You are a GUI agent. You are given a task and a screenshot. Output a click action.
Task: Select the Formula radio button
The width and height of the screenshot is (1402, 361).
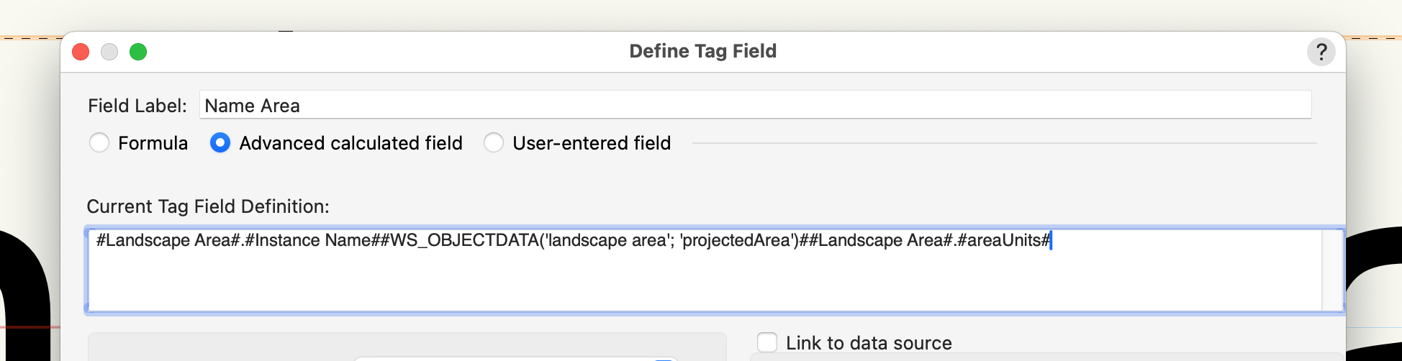pos(99,143)
